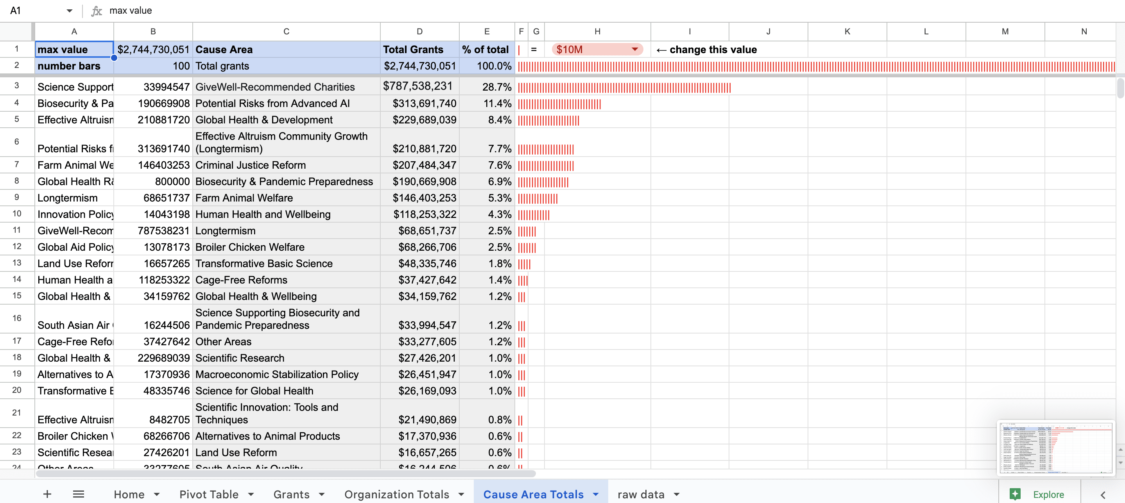The width and height of the screenshot is (1125, 503).
Task: Click the fx formula icon
Action: [97, 11]
